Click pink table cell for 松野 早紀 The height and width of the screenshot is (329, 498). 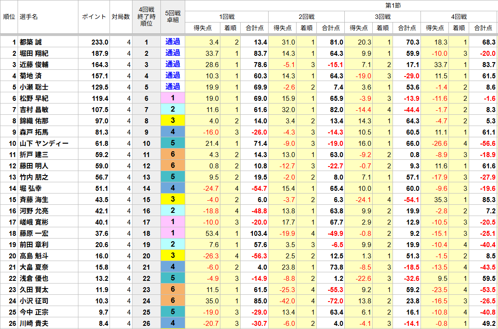[x=173, y=98]
